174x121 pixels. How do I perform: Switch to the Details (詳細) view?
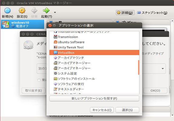point(125,13)
